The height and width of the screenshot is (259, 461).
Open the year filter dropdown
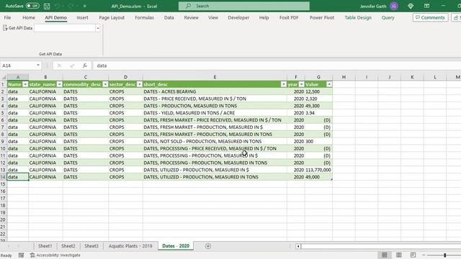click(301, 85)
